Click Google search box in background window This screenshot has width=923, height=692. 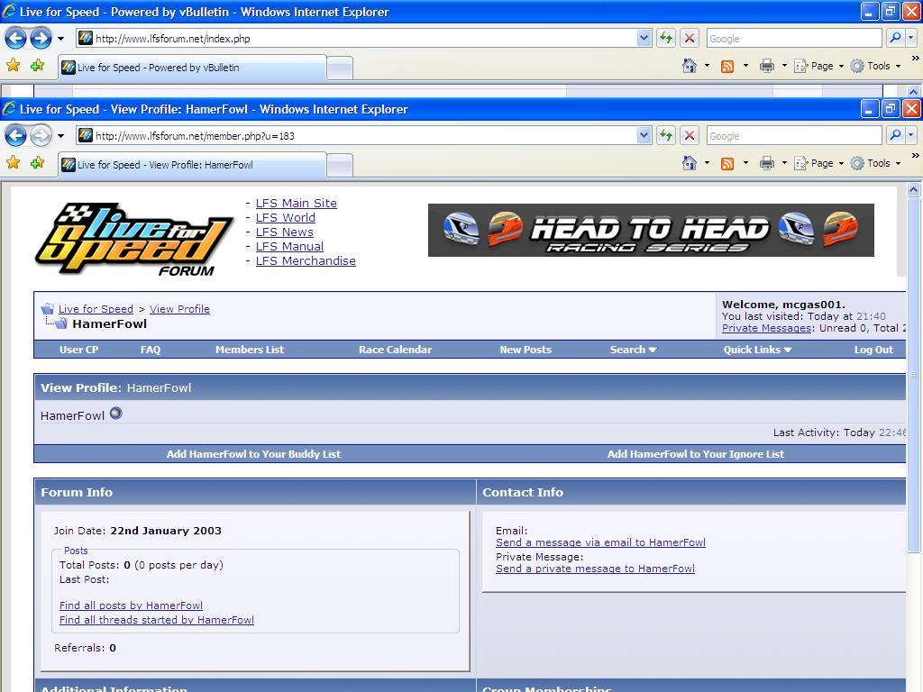click(x=794, y=39)
